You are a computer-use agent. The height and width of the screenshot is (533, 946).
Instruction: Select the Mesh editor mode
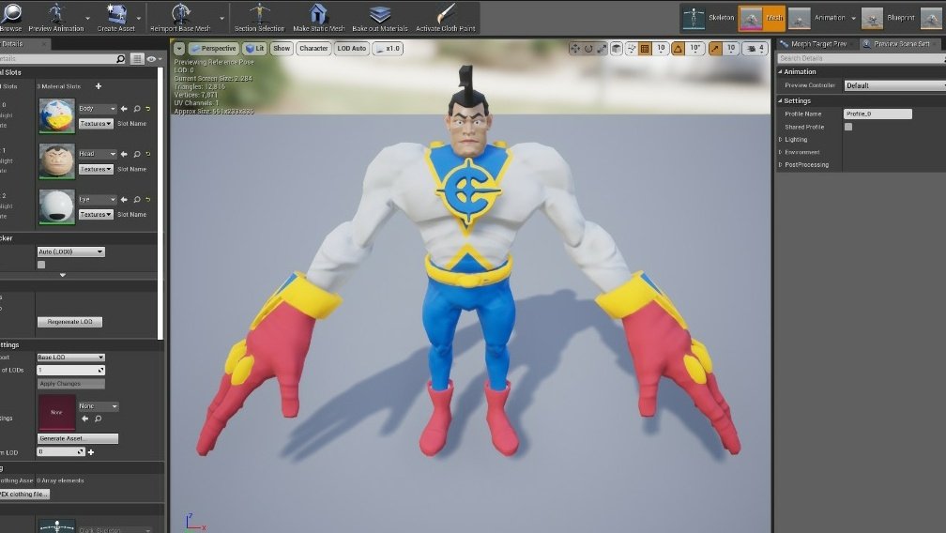point(762,18)
